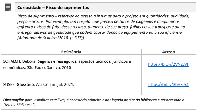Click the bold 'Observação:' label
Viewport: 198px width, 112px height.
point(14,100)
